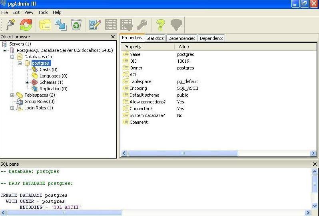Image resolution: width=319 pixels, height=216 pixels.
Task: Click the Casts node icon
Action: pyautogui.click(x=35, y=69)
